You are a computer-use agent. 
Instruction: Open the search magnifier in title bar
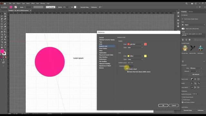click(186, 4)
